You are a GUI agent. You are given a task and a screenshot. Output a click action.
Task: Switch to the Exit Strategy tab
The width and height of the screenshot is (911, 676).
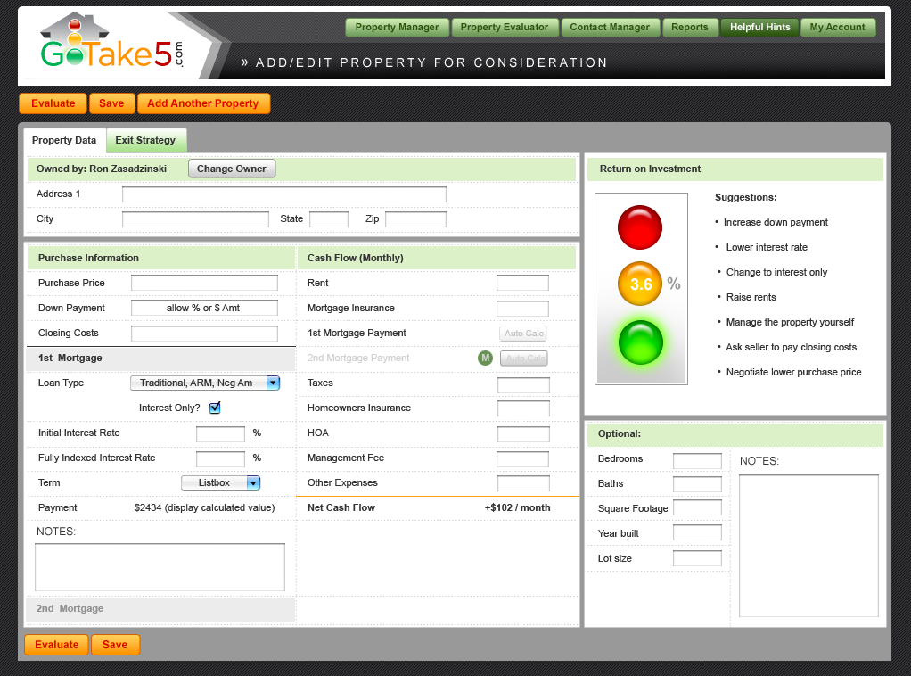coord(145,140)
